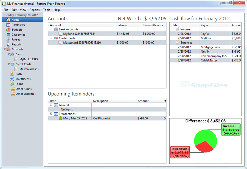Open the Help menu
This screenshot has width=247, height=169.
click(x=57, y=10)
